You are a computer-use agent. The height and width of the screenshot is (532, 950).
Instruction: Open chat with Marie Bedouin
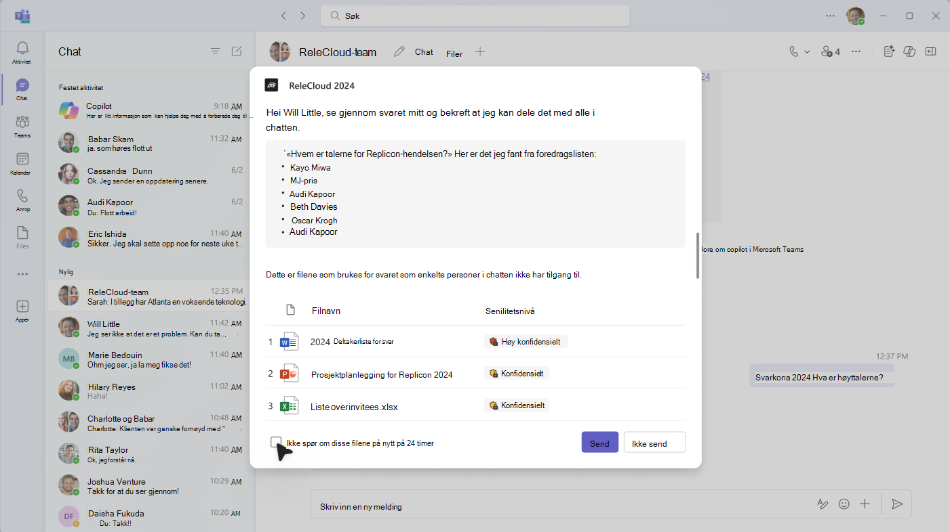(x=151, y=359)
